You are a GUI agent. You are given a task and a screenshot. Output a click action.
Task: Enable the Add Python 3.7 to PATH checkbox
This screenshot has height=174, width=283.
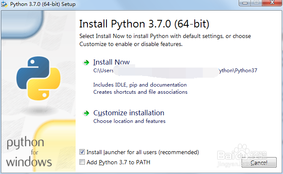click(82, 162)
